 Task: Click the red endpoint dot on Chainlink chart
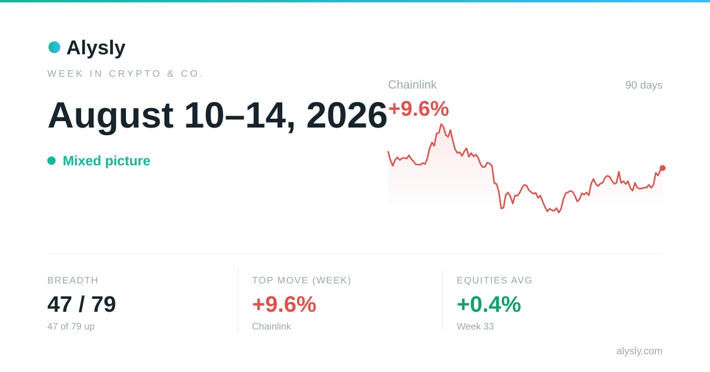tap(663, 168)
